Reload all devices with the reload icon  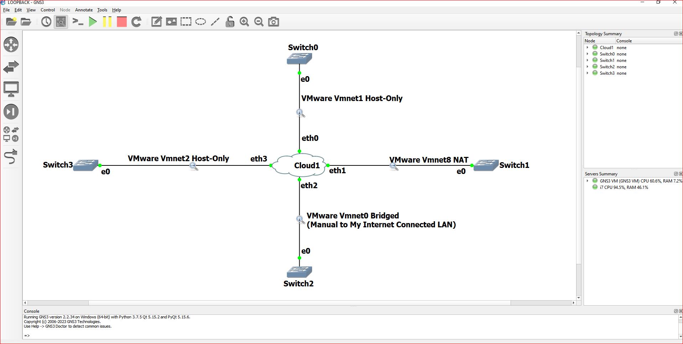click(136, 22)
